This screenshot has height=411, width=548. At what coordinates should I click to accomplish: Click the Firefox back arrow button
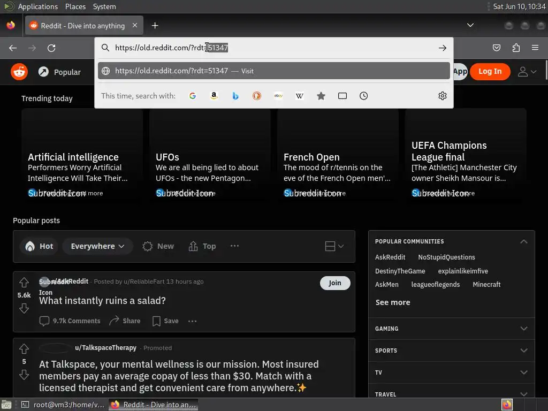click(x=13, y=48)
